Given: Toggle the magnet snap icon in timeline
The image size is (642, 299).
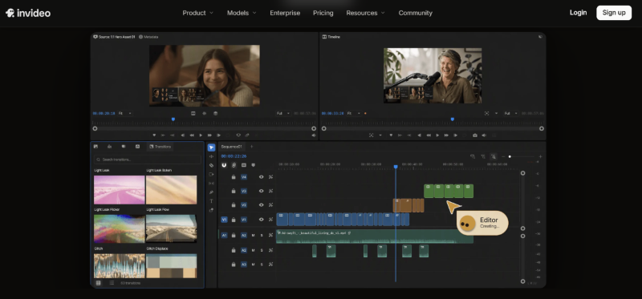Looking at the screenshot, I should (224, 165).
